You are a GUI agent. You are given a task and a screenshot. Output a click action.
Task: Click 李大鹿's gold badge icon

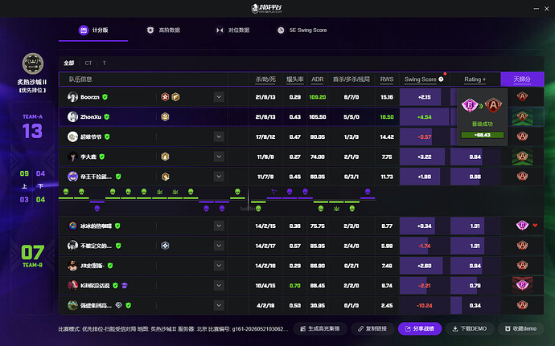pos(165,157)
